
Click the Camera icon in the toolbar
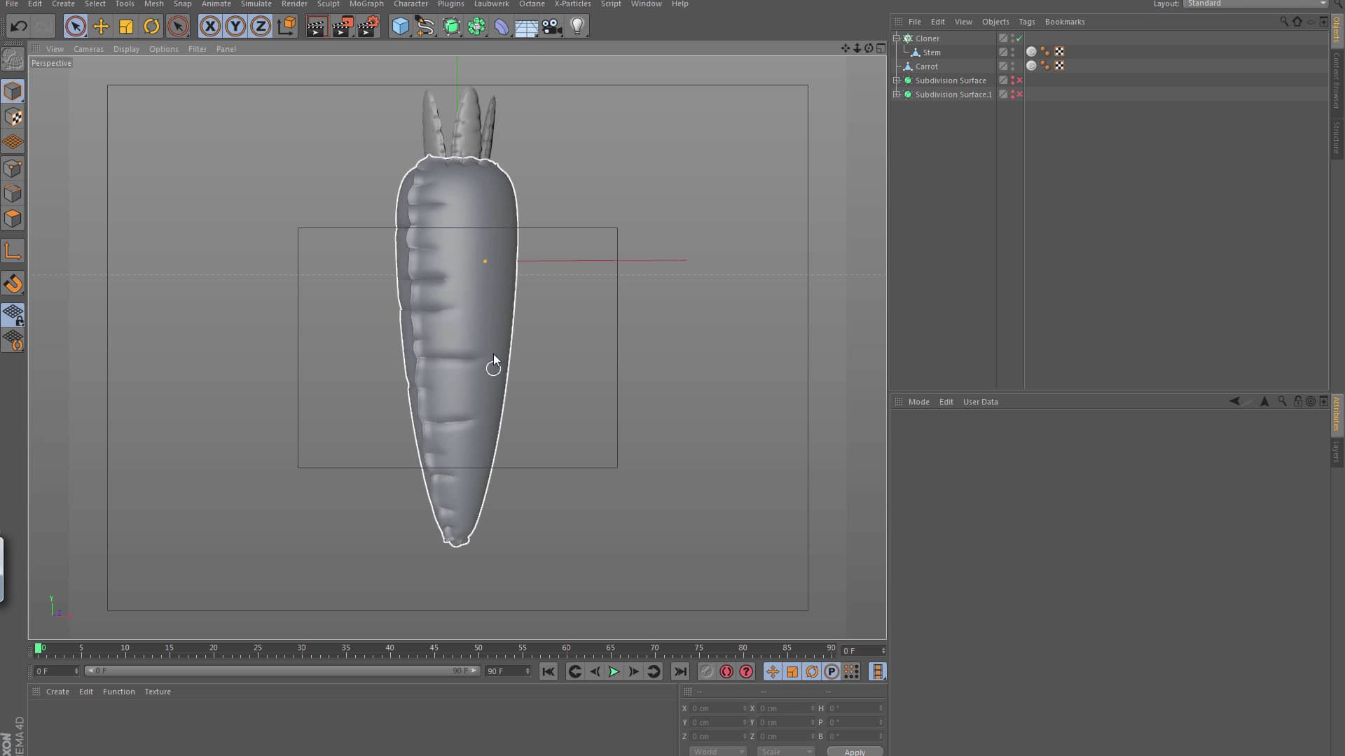[552, 26]
